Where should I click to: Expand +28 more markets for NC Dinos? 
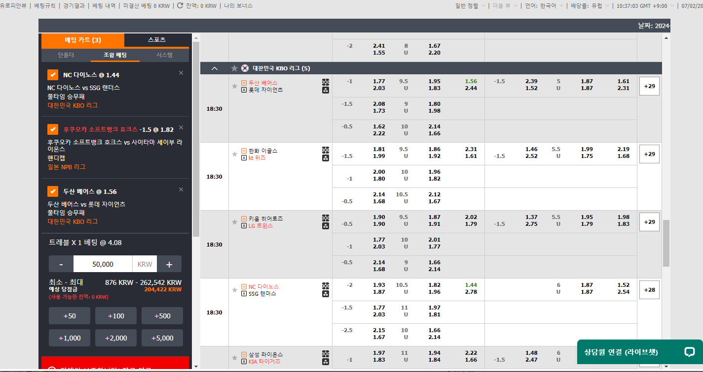649,290
